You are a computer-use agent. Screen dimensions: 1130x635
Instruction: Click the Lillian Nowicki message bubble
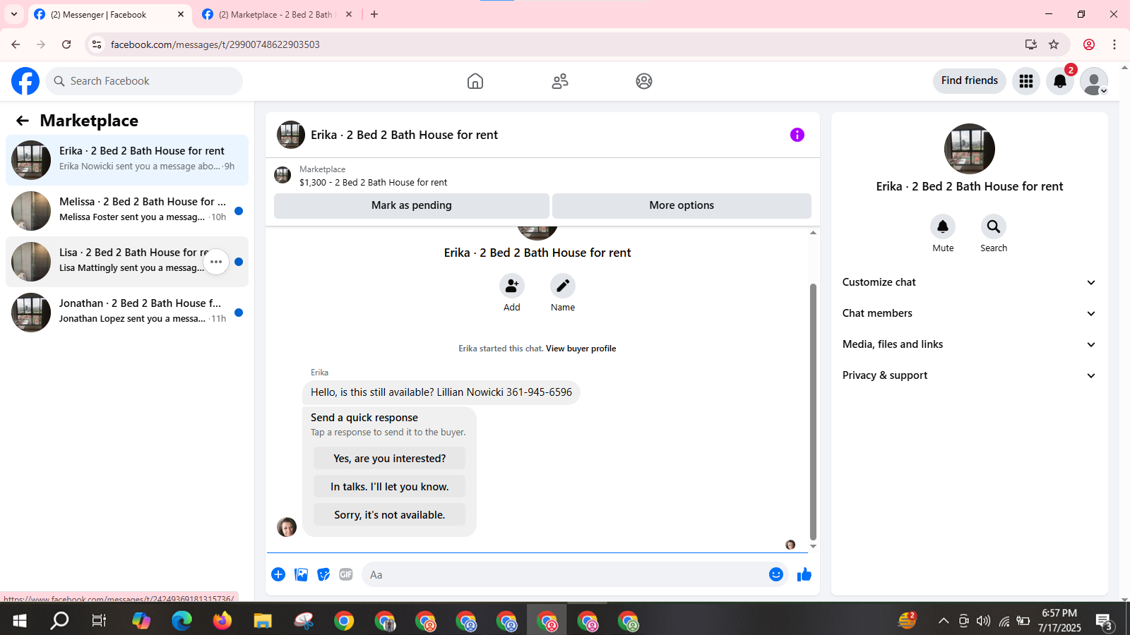click(x=441, y=392)
